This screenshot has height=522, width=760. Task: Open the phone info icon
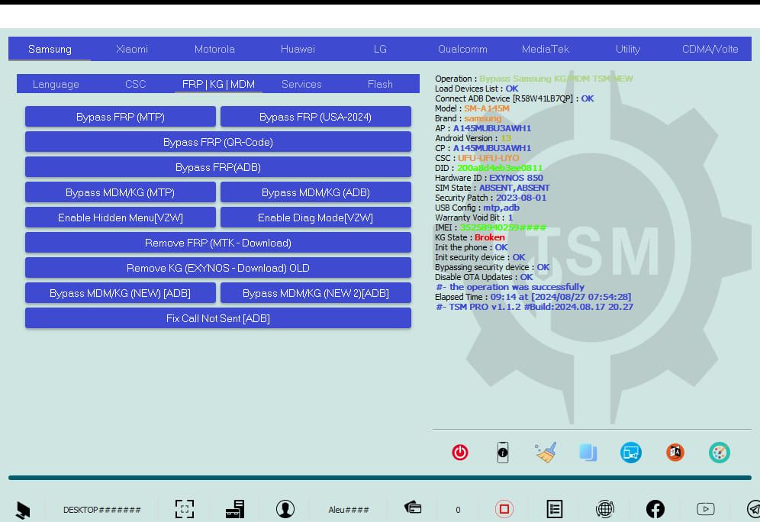(x=503, y=453)
